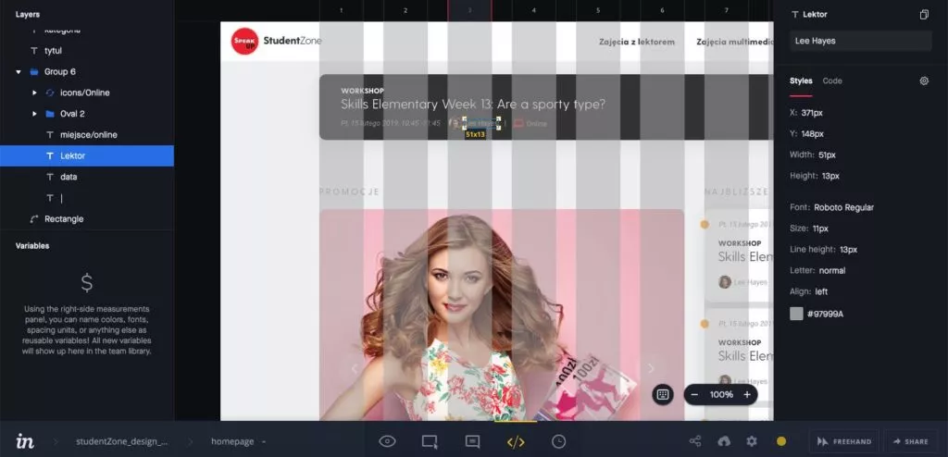
Task: Expand the icons/Online folder
Action: (x=34, y=93)
